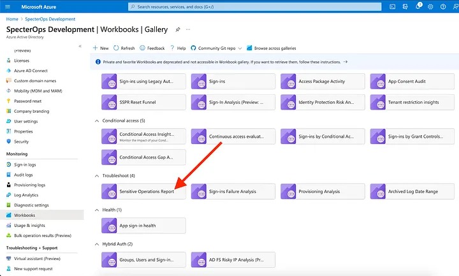Image resolution: width=459 pixels, height=276 pixels.
Task: Open Sign-ins Failure Analysis workbook
Action: (233, 191)
